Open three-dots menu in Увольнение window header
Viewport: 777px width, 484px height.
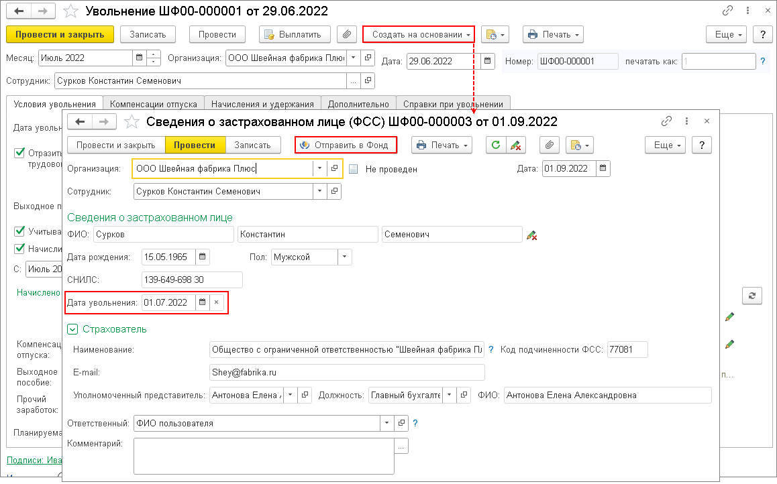click(x=747, y=11)
